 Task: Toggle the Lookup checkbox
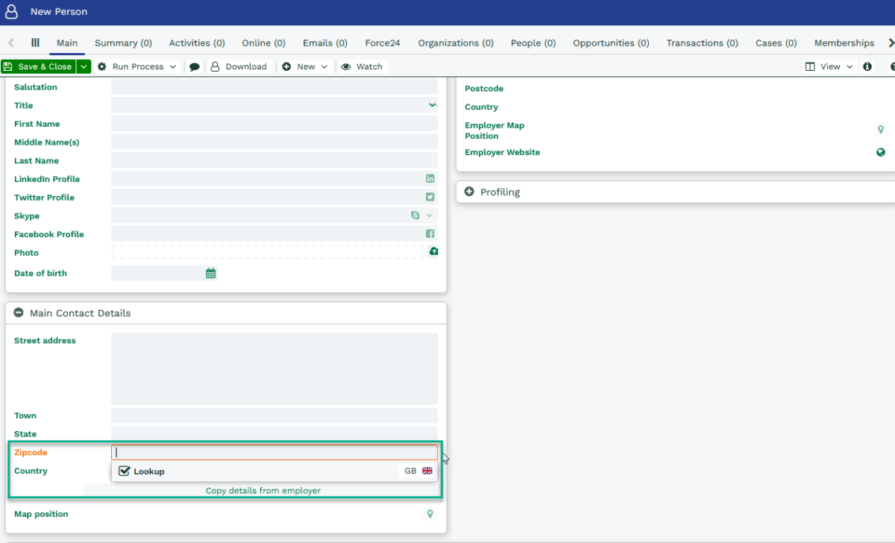click(125, 471)
